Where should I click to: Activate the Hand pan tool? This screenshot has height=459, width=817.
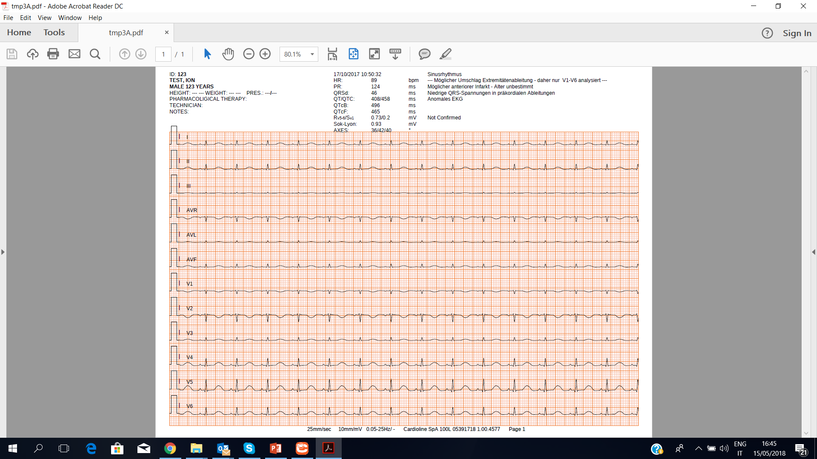pos(228,54)
